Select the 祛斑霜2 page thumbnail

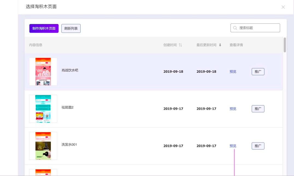click(x=43, y=109)
